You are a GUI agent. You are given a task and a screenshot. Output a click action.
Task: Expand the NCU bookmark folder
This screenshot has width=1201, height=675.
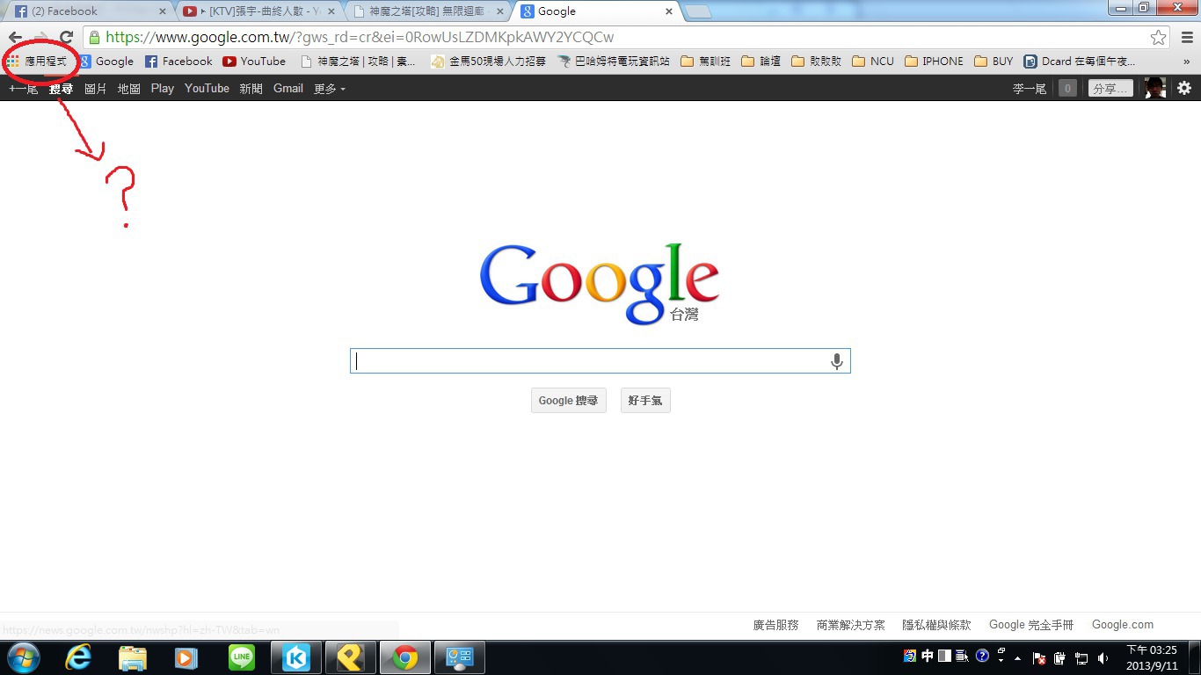click(873, 62)
